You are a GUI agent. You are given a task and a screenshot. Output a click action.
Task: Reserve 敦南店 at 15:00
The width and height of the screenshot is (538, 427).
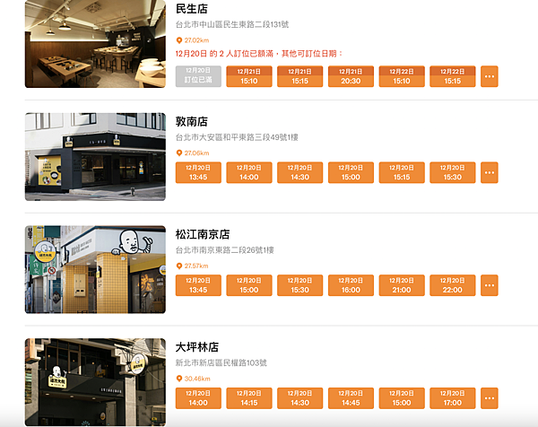click(x=351, y=172)
